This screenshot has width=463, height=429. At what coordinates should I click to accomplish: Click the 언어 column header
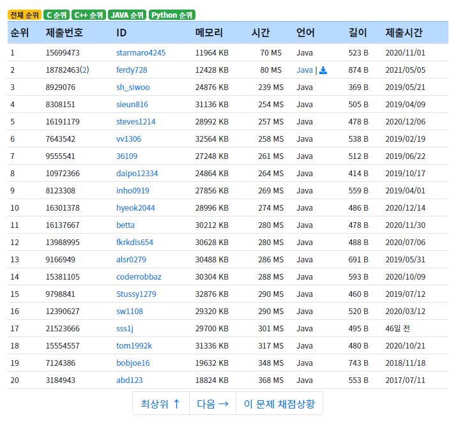point(306,33)
